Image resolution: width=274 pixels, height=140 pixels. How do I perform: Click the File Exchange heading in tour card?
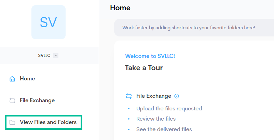(x=154, y=96)
